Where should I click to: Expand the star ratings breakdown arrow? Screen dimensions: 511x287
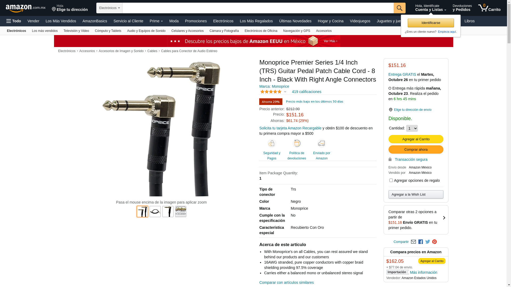[x=285, y=92]
